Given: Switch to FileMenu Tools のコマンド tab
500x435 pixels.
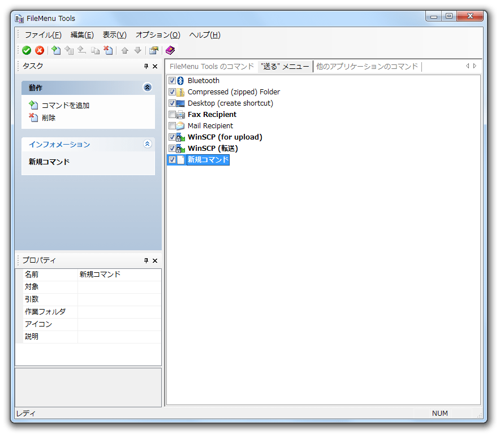Looking at the screenshot, I should coord(212,67).
